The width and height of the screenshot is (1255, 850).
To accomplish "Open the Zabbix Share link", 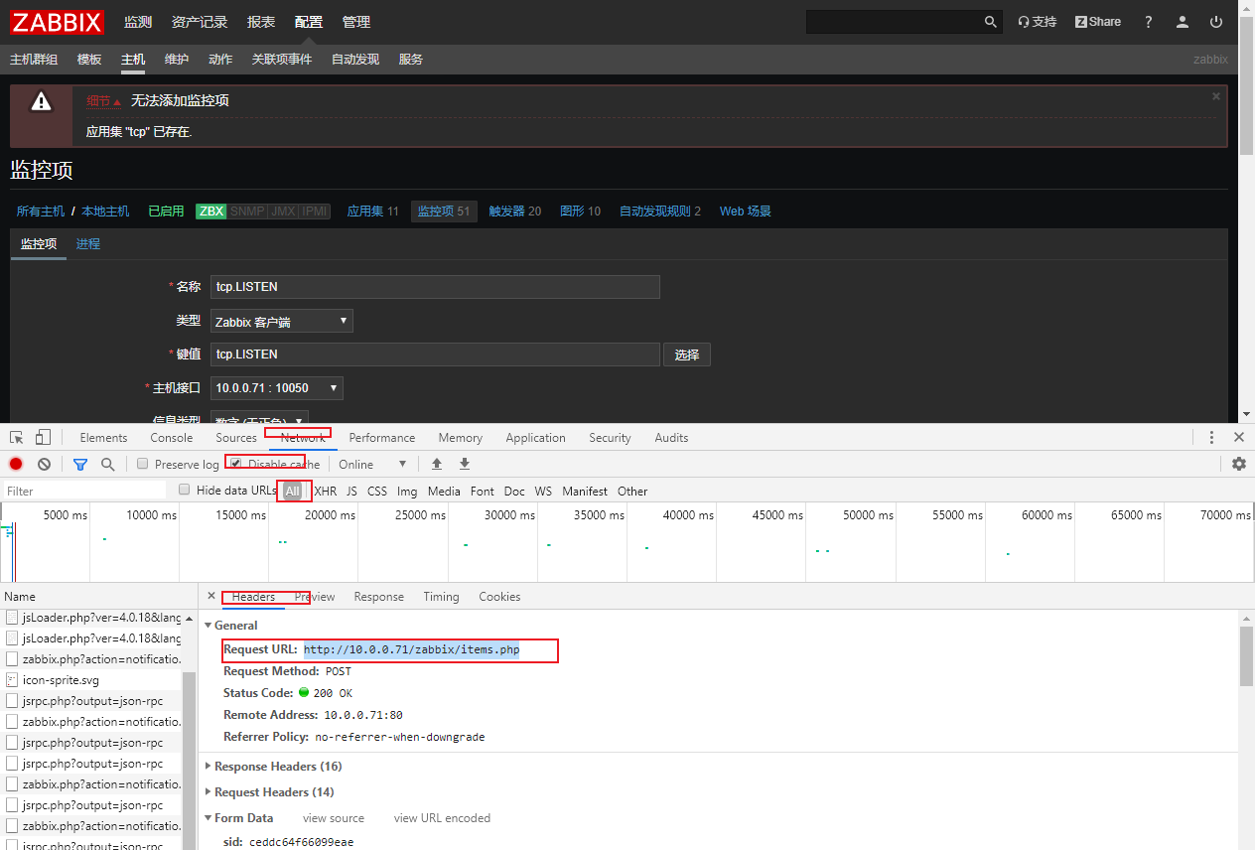I will (1098, 22).
